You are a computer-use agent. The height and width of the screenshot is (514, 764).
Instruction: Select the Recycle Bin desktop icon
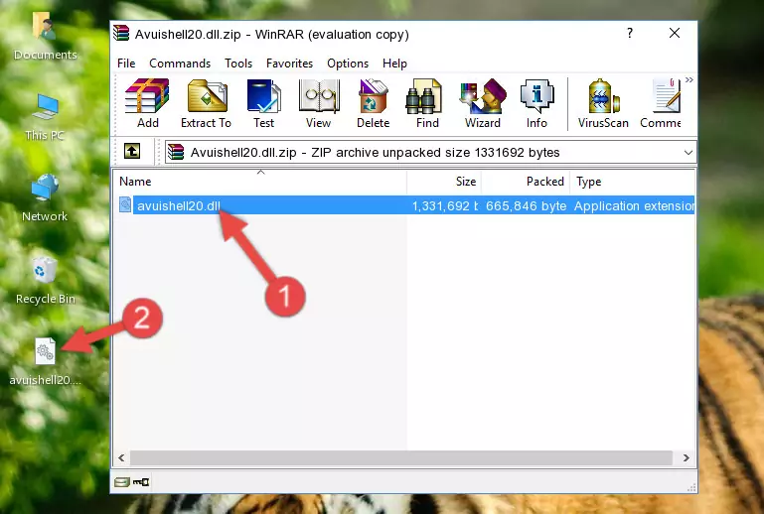(x=46, y=282)
